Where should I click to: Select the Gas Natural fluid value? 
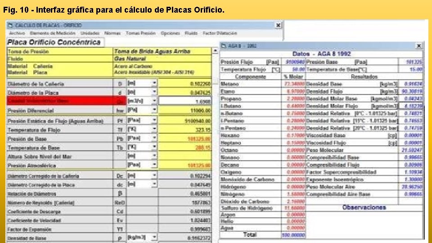pos(130,58)
